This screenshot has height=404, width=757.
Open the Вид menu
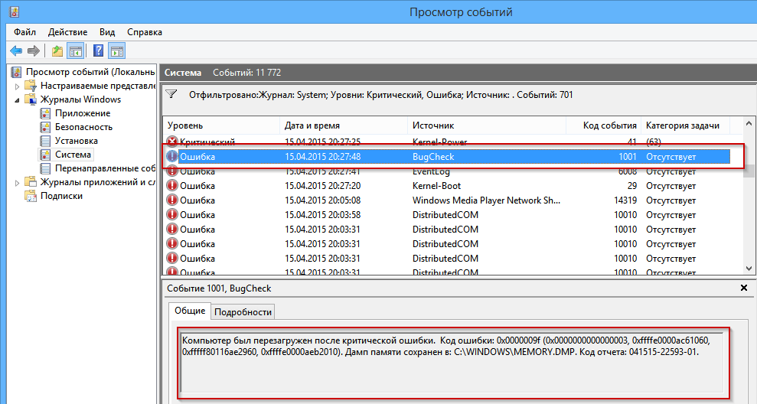tap(107, 32)
